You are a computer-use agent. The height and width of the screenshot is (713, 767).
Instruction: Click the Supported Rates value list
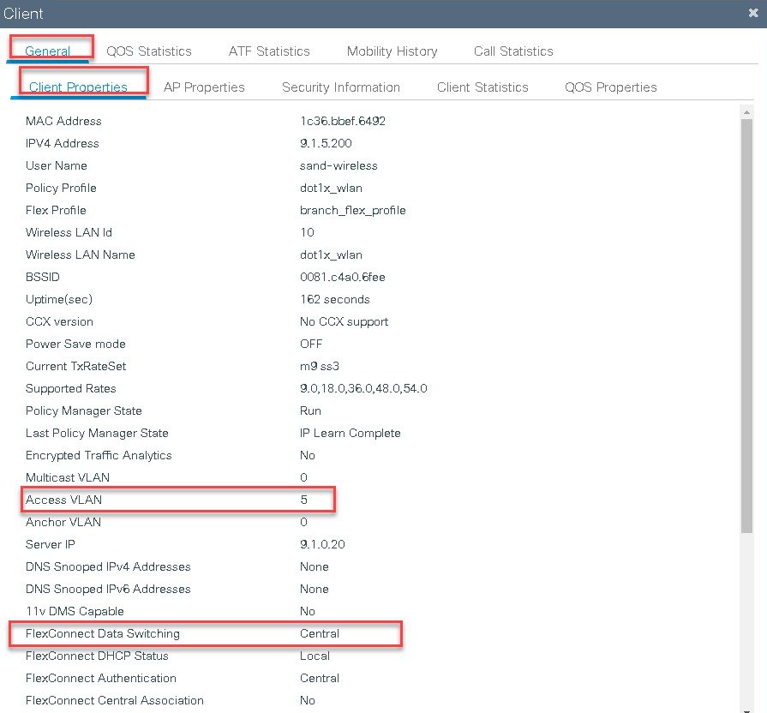[x=363, y=388]
